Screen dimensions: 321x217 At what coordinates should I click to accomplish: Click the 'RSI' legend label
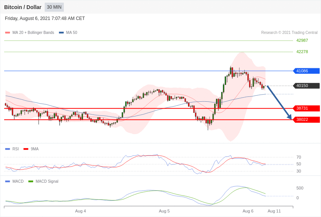pos(15,149)
